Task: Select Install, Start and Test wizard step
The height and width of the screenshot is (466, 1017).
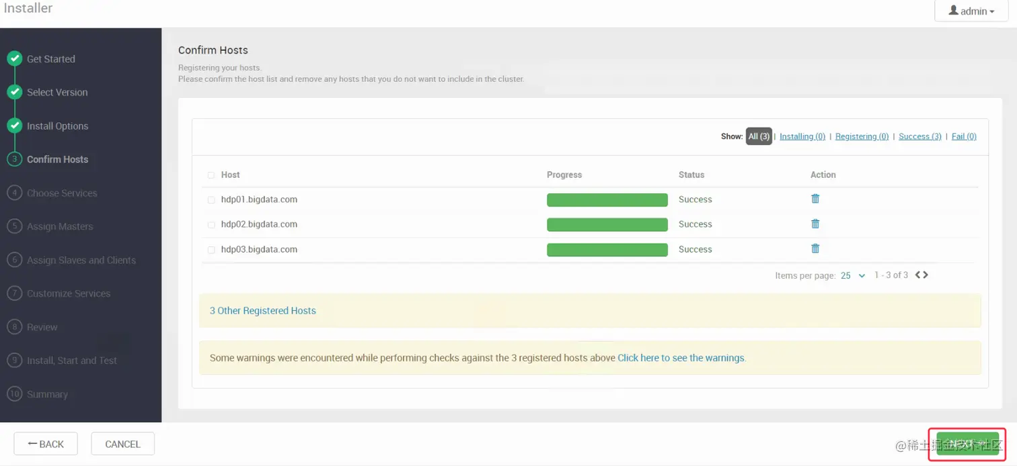Action: (x=72, y=361)
